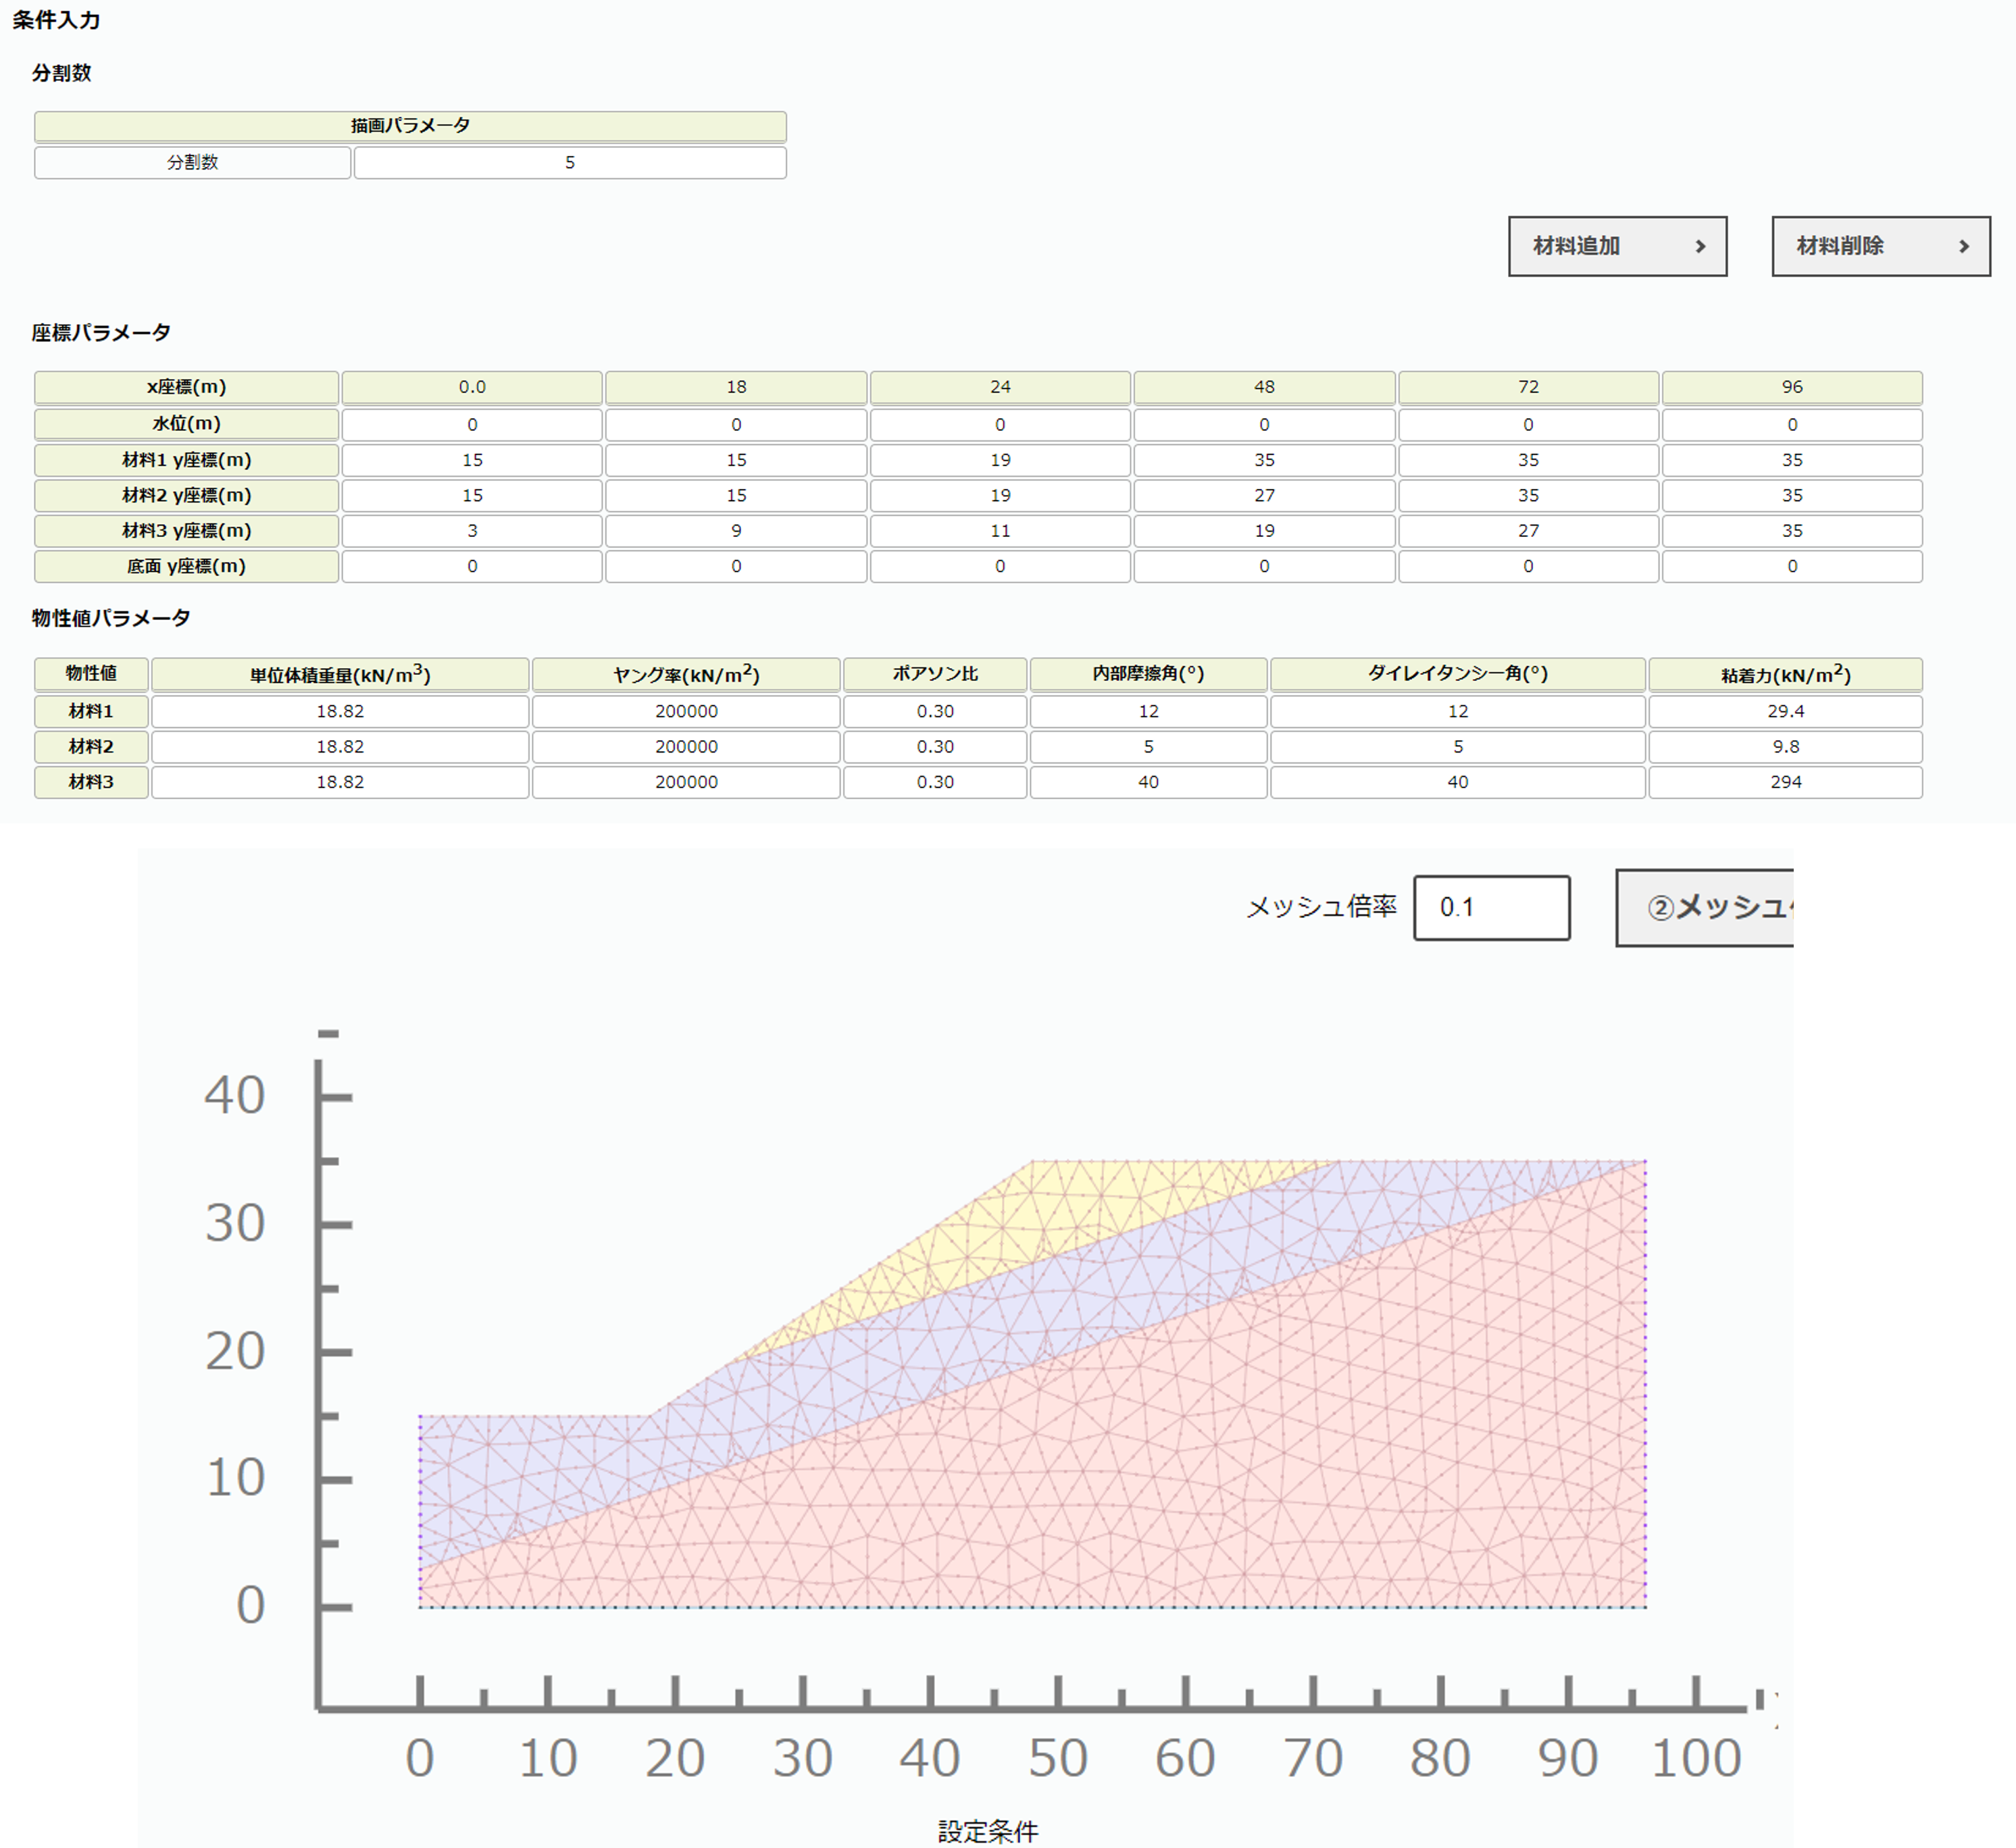This screenshot has height=1848, width=2016.
Task: Select x座標 header cell showing 48
Action: tap(1264, 387)
